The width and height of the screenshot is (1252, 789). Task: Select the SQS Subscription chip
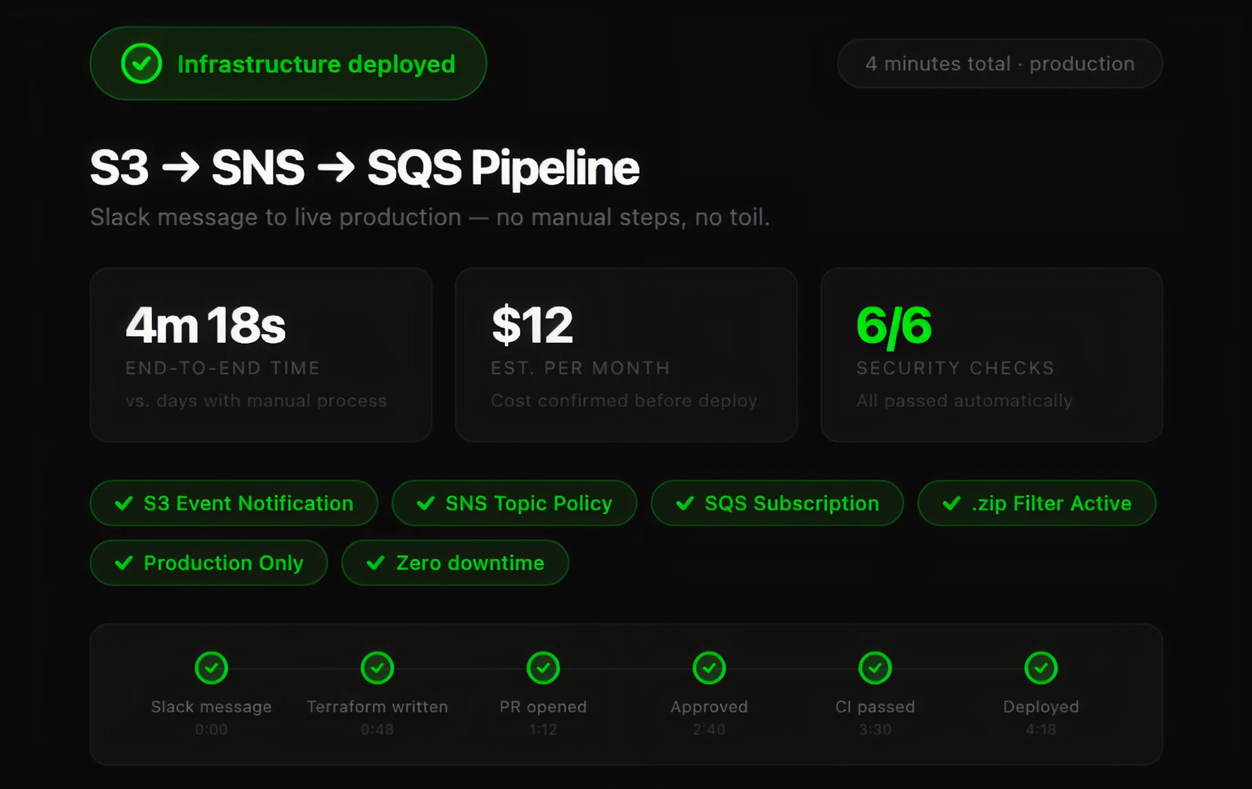777,504
